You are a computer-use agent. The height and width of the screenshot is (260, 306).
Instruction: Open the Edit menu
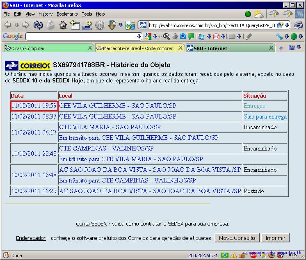pos(18,14)
